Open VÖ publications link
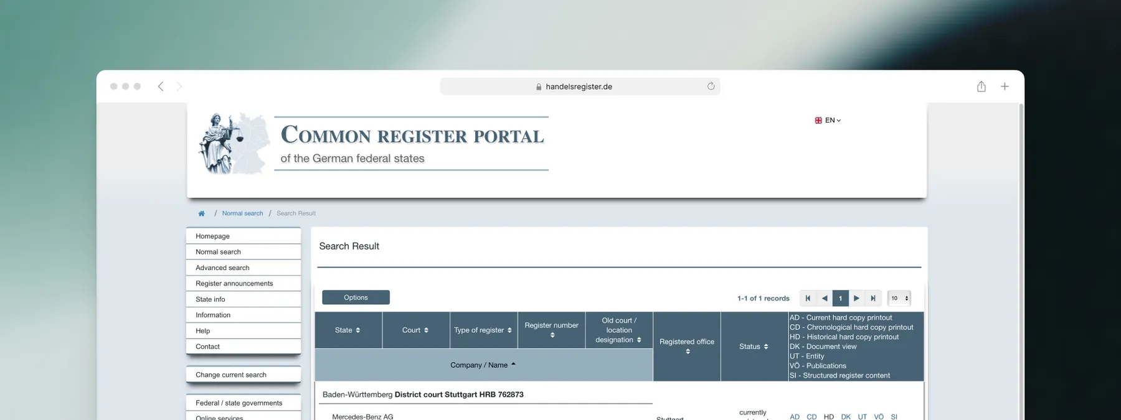This screenshot has height=420, width=1121. pos(879,416)
